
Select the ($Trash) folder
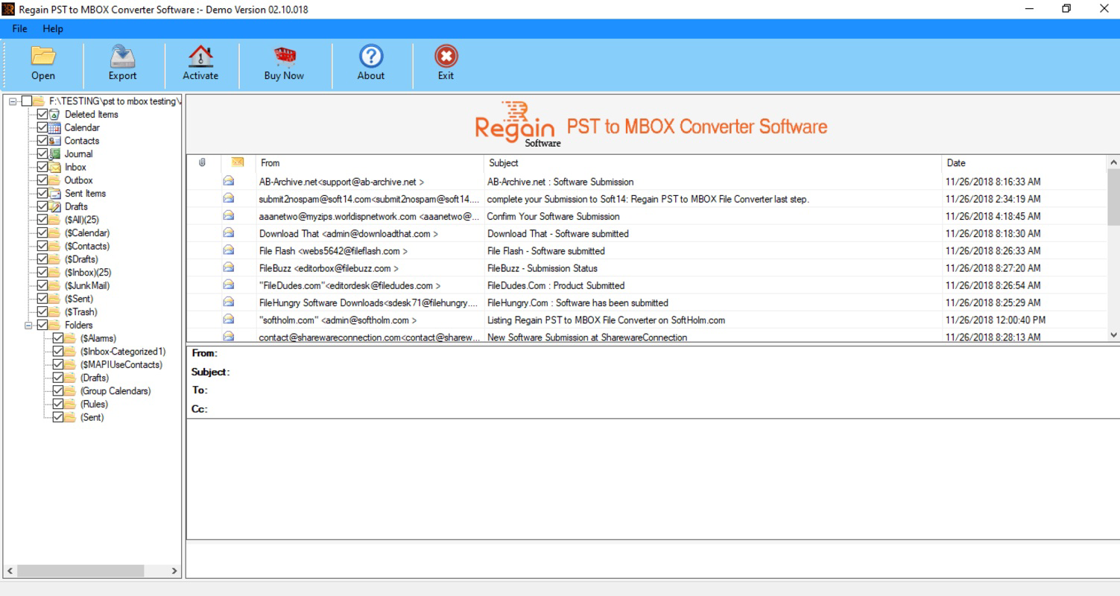[x=80, y=312]
